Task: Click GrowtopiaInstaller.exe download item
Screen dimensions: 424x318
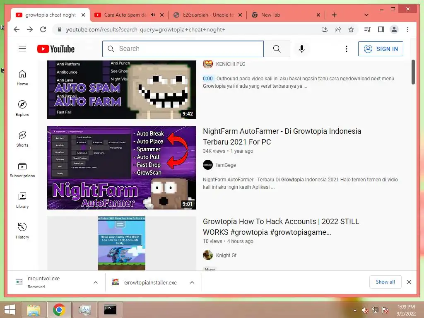Action: pyautogui.click(x=150, y=282)
